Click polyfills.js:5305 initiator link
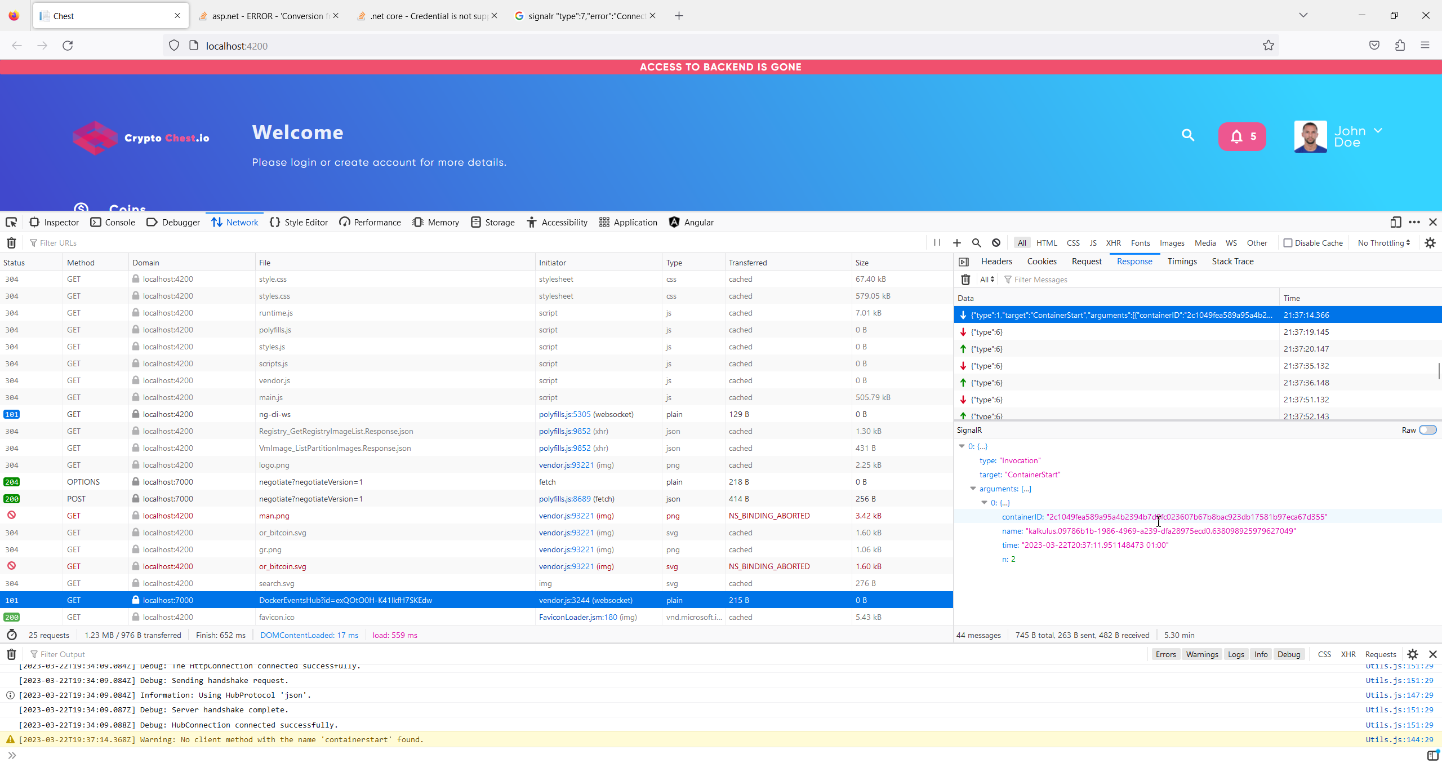1442x776 pixels. pyautogui.click(x=564, y=414)
